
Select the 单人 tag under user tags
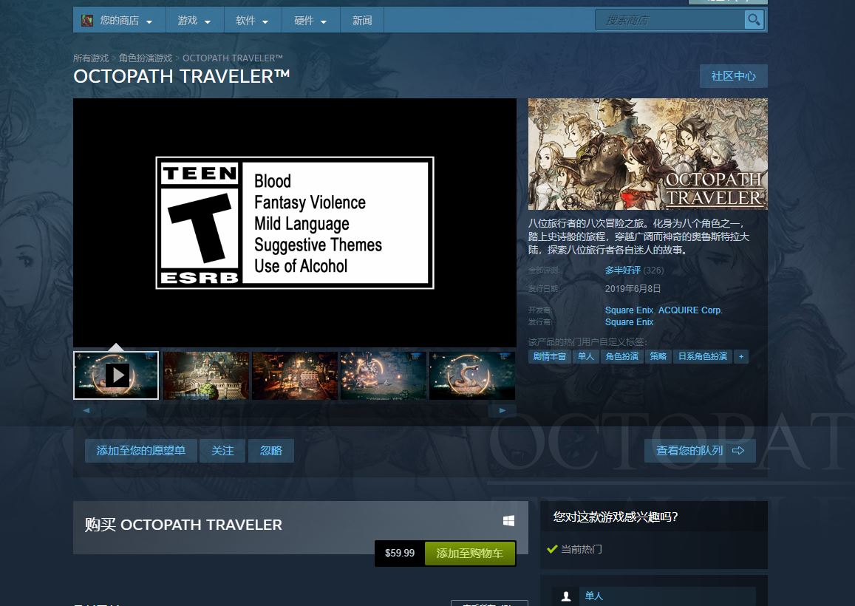(x=585, y=357)
